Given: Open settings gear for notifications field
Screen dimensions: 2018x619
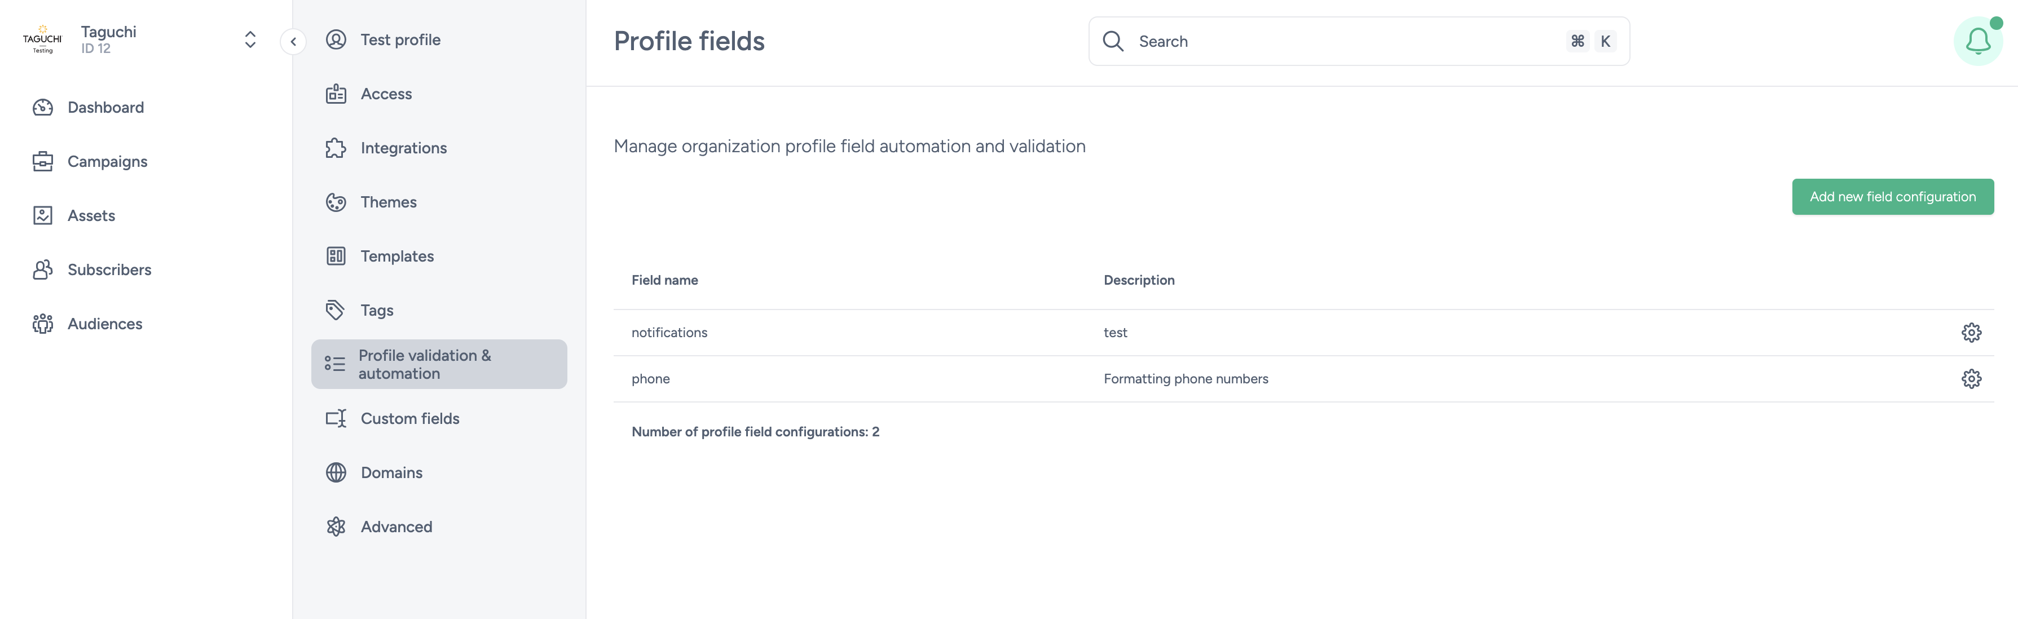Looking at the screenshot, I should (1971, 333).
